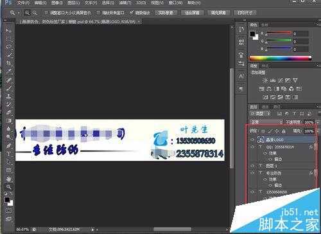Image resolution: width=321 pixels, height=234 pixels.
Task: Add Brightness/Contrast adjustment icon
Action: click(x=265, y=80)
